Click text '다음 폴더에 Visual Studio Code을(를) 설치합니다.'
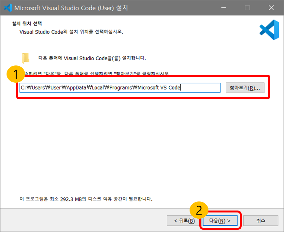Image resolution: width=284 pixels, height=232 pixels. click(92, 58)
